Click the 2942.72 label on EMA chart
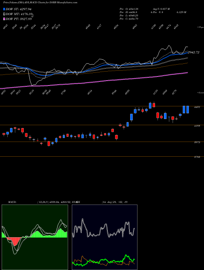Viewport: 204px width, 270px height. click(x=193, y=52)
